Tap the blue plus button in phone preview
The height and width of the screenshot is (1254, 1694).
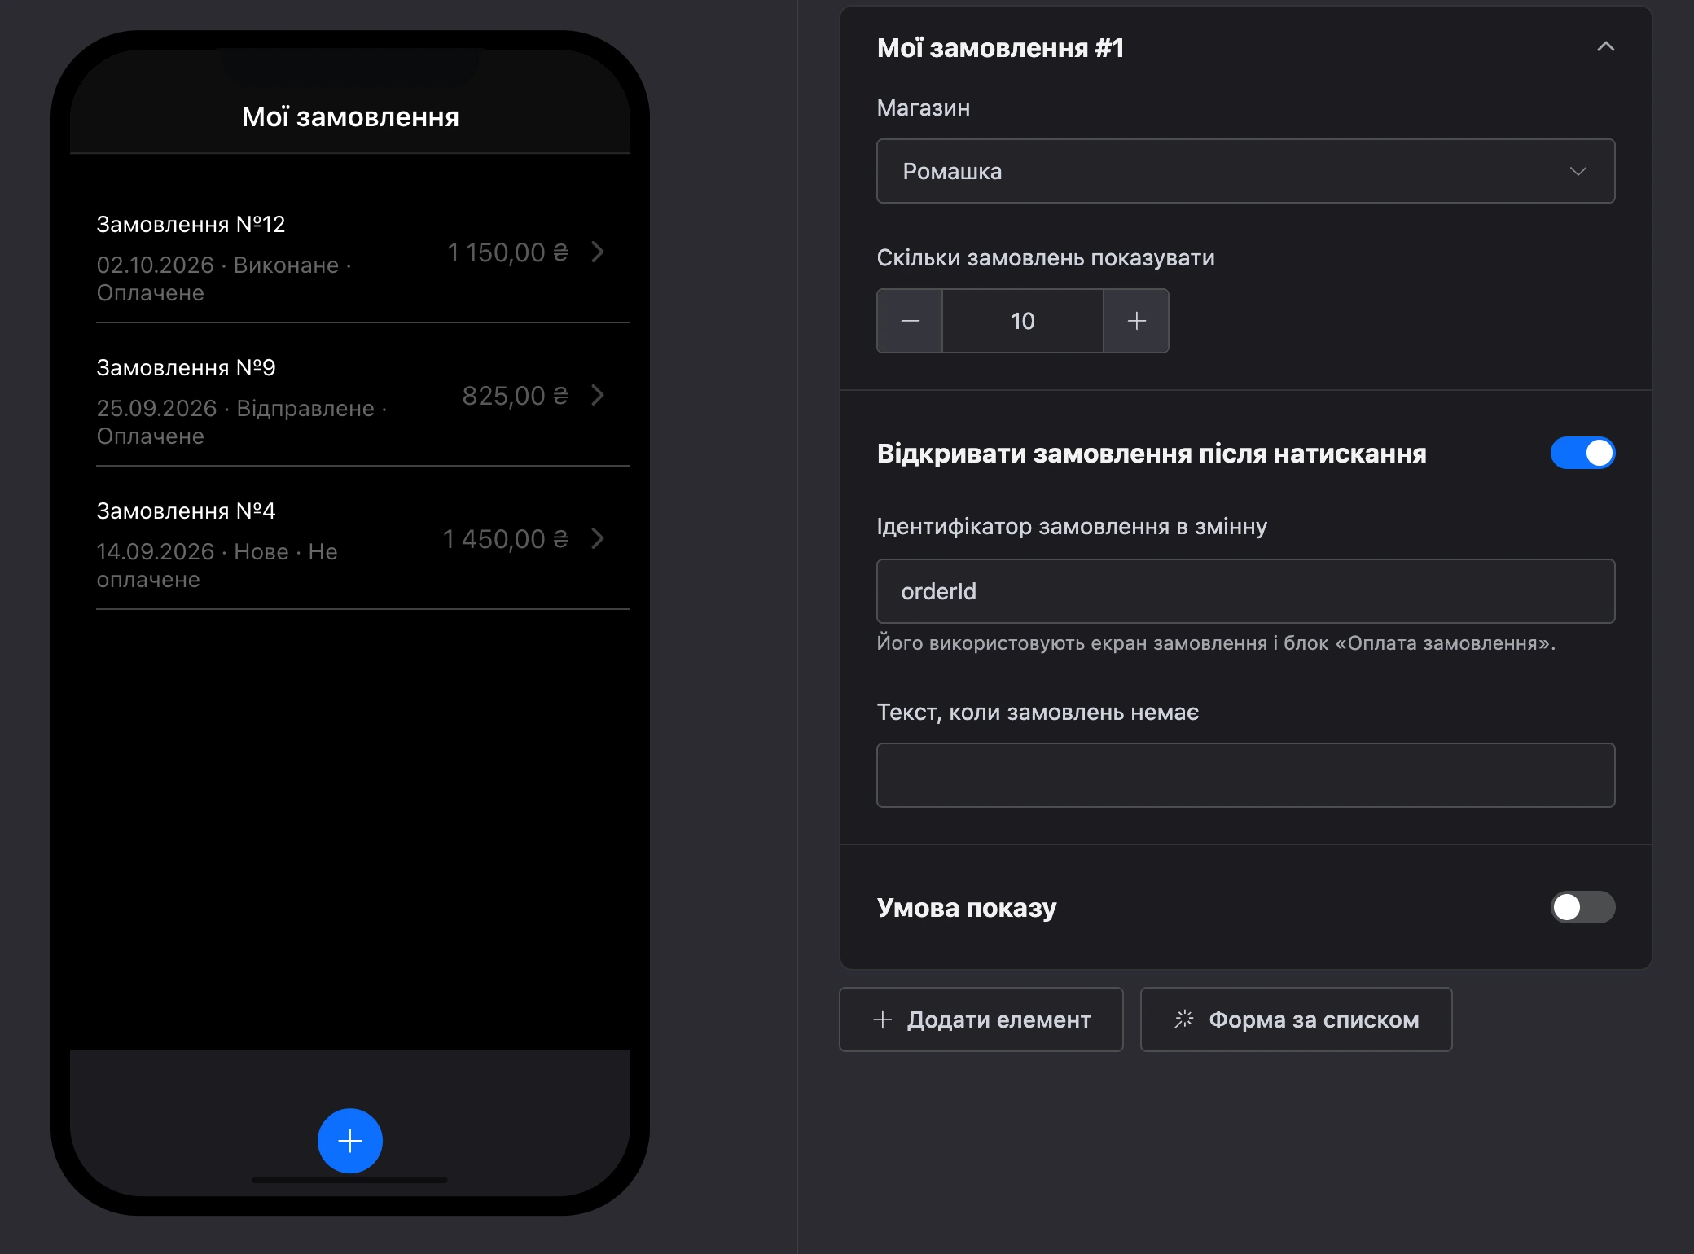[x=350, y=1141]
